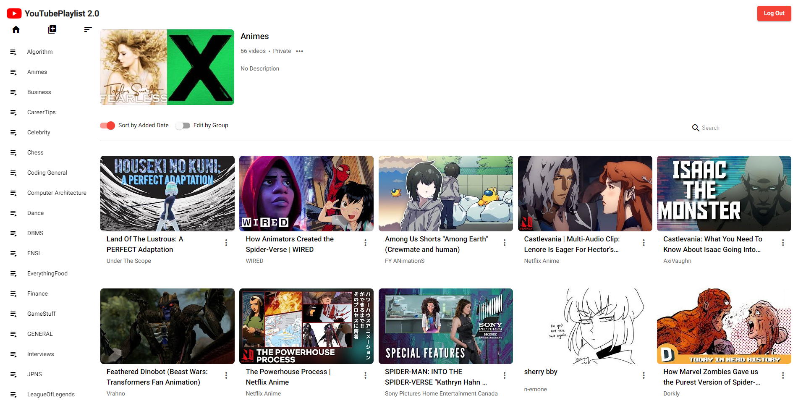Click the No Description text
Screen dimensions: 798x406
click(260, 68)
